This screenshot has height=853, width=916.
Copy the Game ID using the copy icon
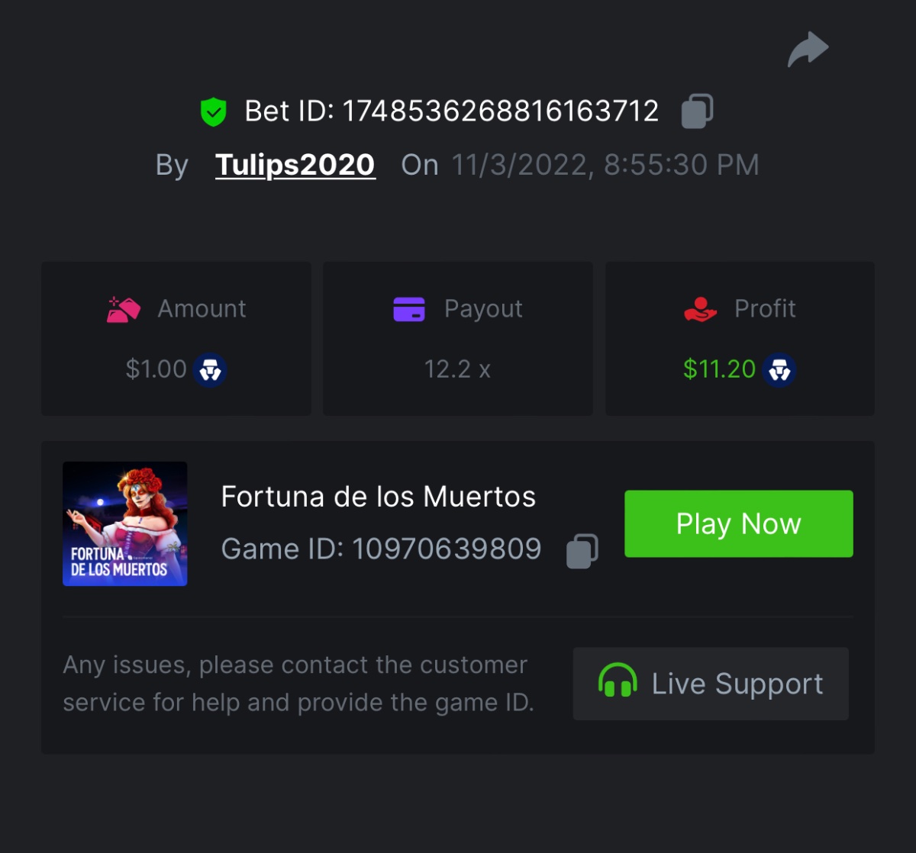582,550
